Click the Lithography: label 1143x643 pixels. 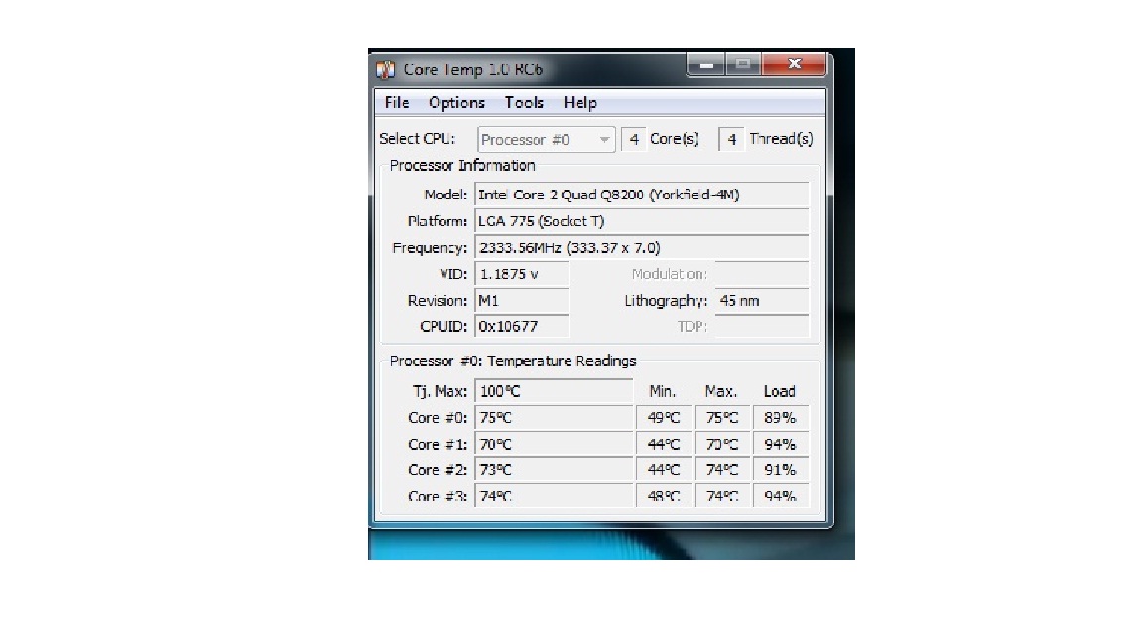(x=666, y=301)
